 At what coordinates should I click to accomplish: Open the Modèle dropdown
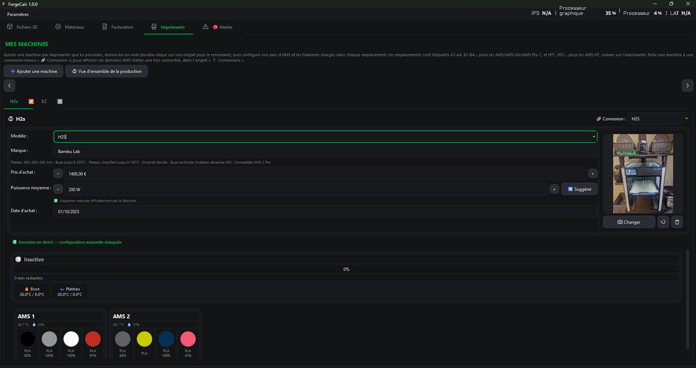click(x=594, y=137)
